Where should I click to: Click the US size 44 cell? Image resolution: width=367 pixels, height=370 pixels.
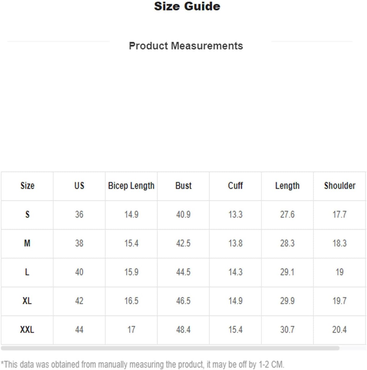79,330
